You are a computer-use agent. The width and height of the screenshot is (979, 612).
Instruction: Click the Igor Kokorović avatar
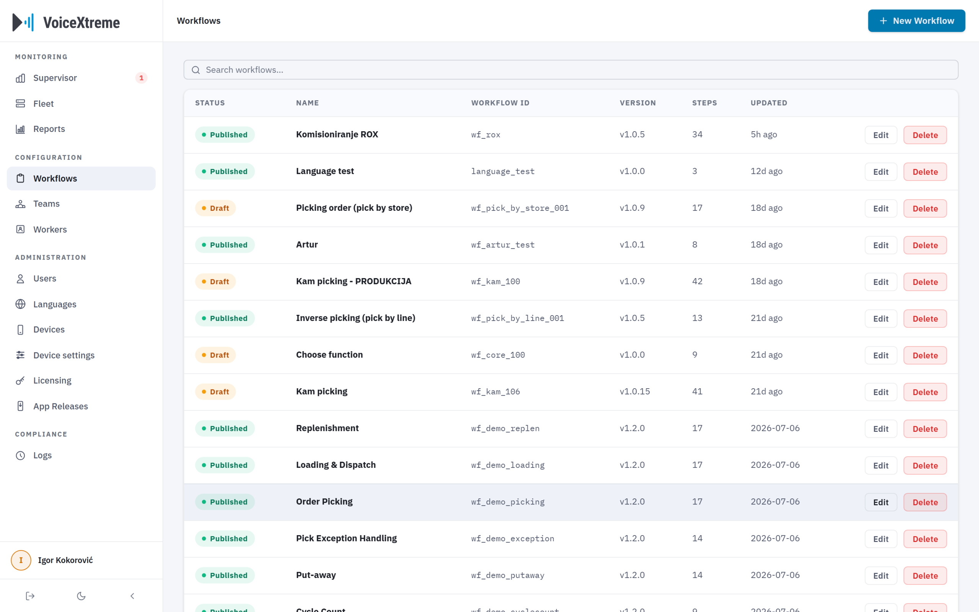pos(21,560)
